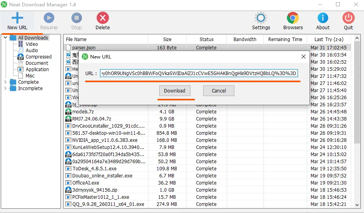Click the parser.json document icon
The image size is (364, 213).
[x=68, y=47]
